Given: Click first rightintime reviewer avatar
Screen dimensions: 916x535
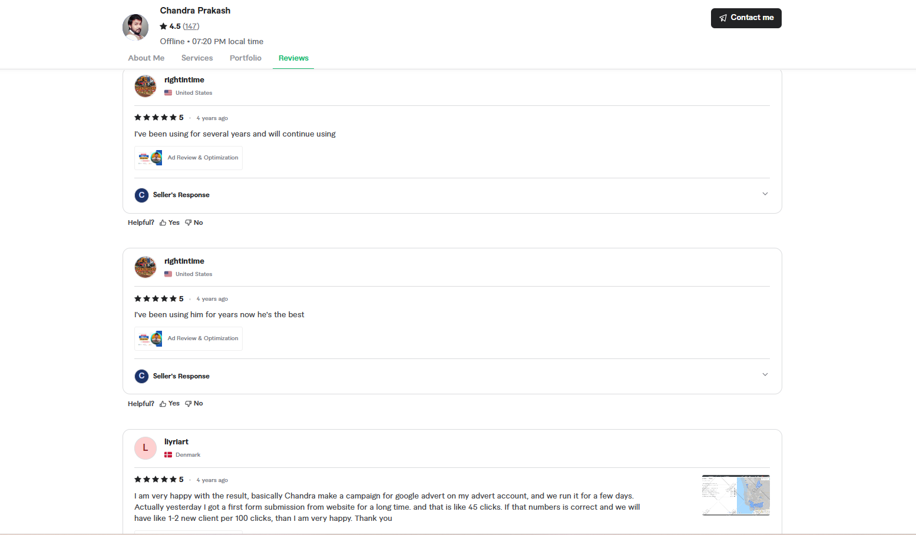Looking at the screenshot, I should (x=145, y=86).
